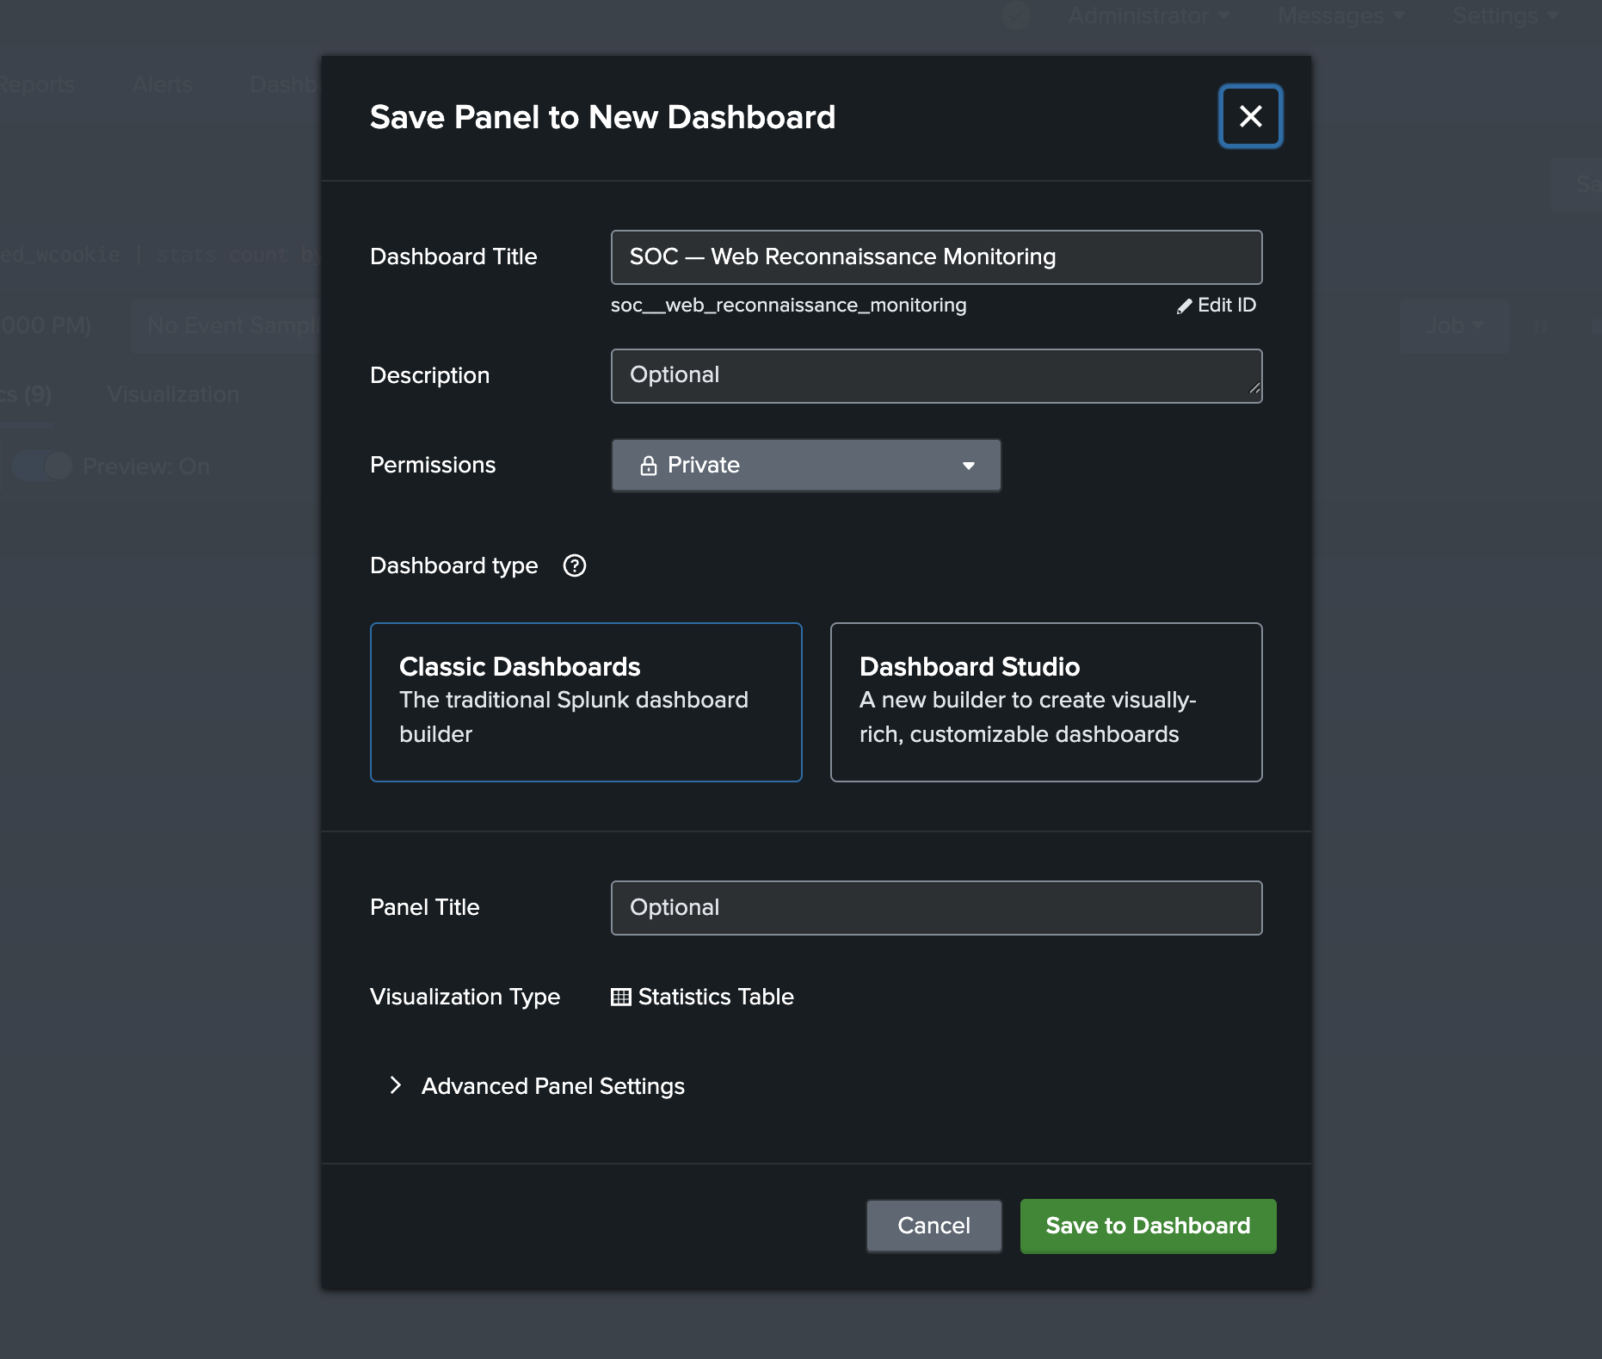Click into the Description text area

coord(936,376)
